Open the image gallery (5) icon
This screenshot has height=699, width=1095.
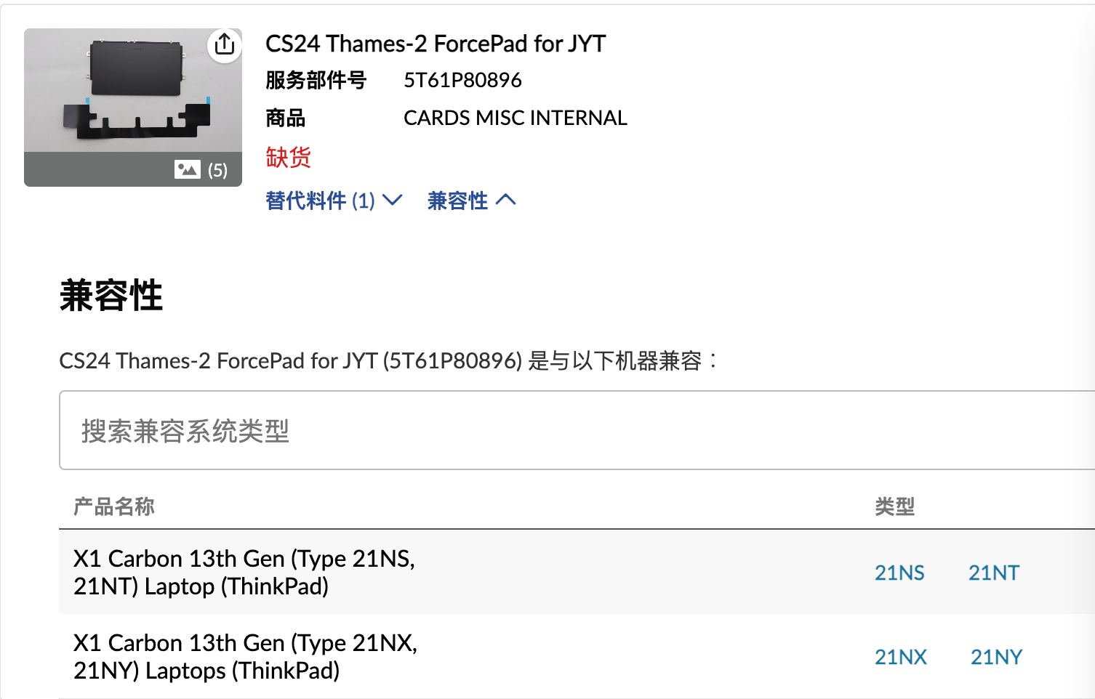click(201, 170)
